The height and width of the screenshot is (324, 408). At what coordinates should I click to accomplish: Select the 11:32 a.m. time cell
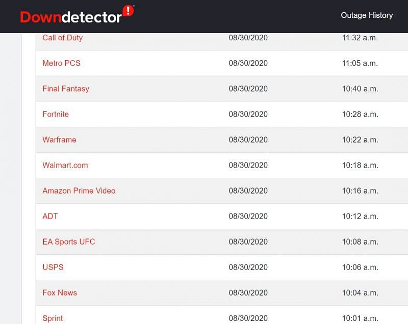pyautogui.click(x=360, y=38)
